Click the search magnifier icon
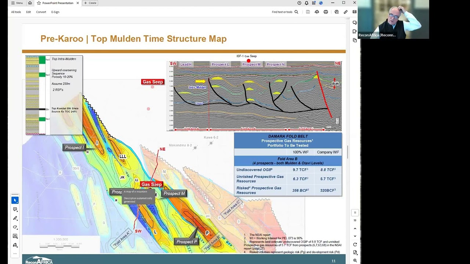 pos(296,12)
